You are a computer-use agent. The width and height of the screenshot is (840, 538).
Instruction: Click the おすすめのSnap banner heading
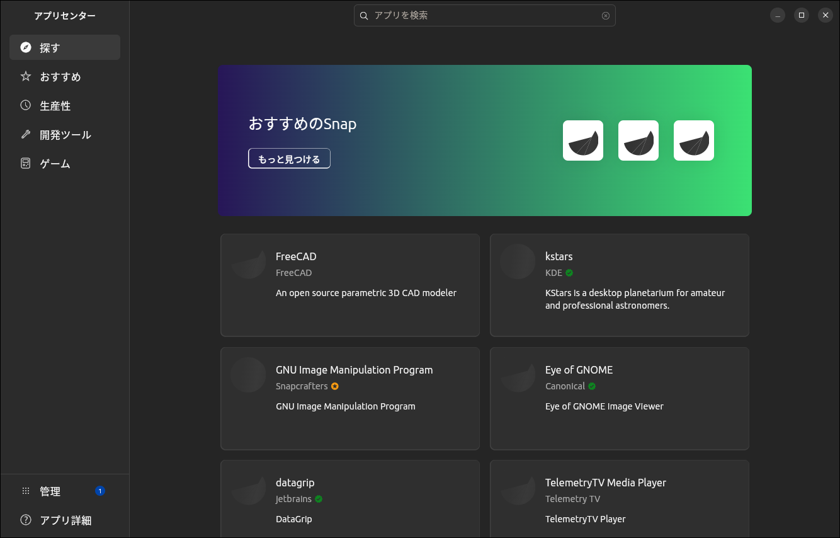pyautogui.click(x=302, y=124)
